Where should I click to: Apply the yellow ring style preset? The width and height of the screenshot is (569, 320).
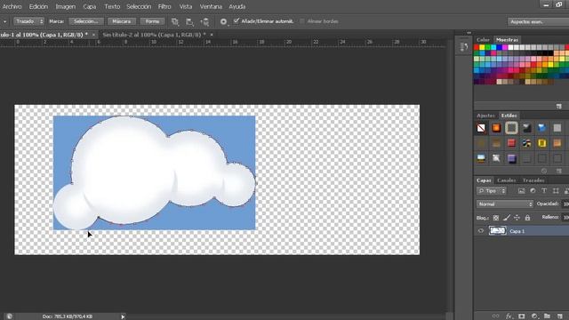click(x=541, y=143)
